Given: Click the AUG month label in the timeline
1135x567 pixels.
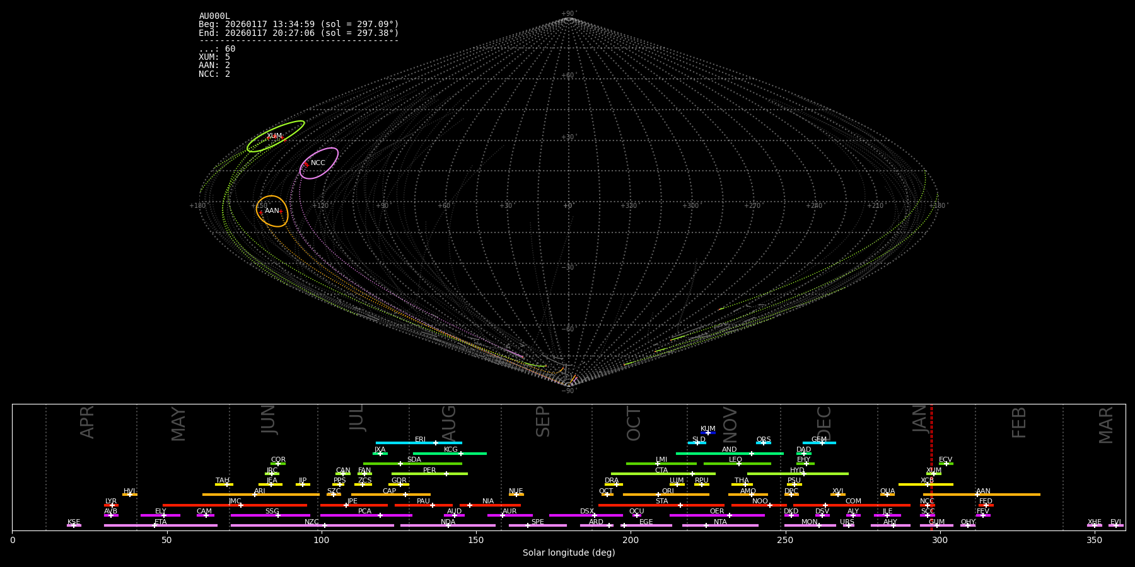Looking at the screenshot, I should pyautogui.click(x=448, y=423).
